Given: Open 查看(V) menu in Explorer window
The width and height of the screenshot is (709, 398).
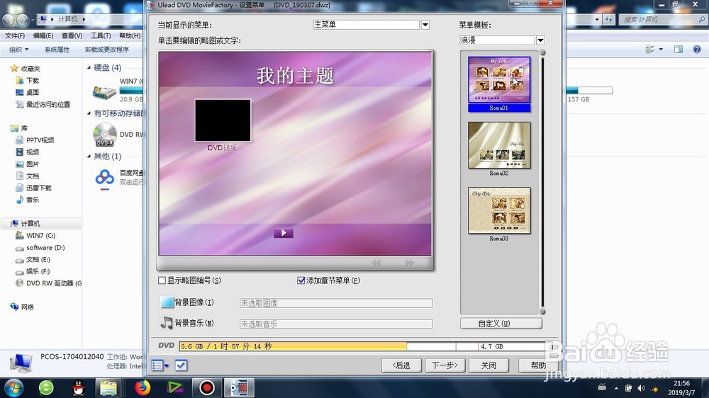Looking at the screenshot, I should tap(72, 35).
